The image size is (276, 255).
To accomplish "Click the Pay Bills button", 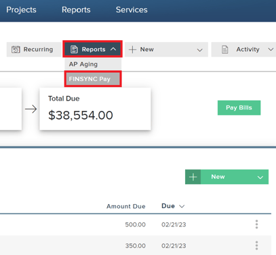I will tap(239, 107).
